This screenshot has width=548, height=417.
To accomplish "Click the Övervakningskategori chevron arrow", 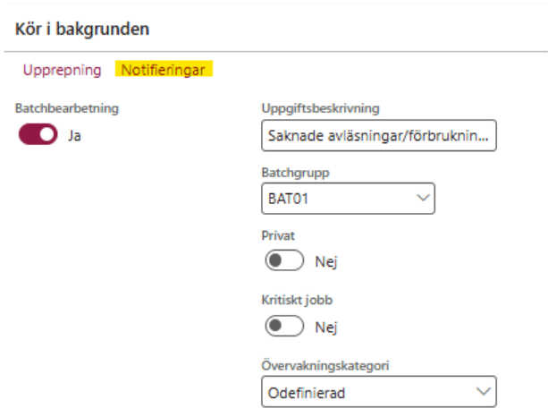I will pyautogui.click(x=483, y=392).
